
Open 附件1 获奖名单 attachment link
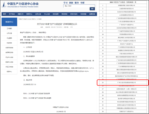click(36, 94)
